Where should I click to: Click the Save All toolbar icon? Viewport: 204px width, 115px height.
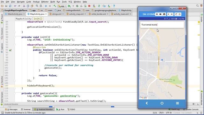point(6,6)
